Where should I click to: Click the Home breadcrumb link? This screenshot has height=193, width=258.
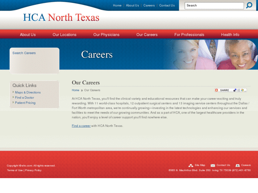tap(76, 90)
